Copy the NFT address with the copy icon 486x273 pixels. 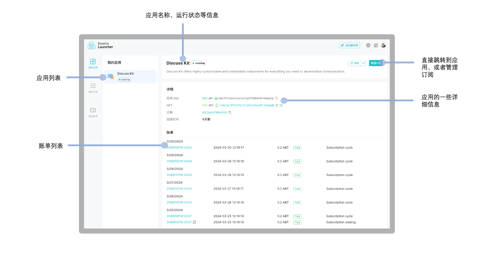(277, 105)
